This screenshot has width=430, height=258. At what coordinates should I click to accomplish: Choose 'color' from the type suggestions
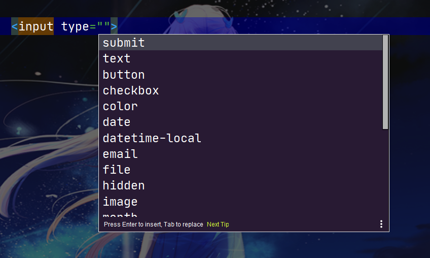[240, 106]
